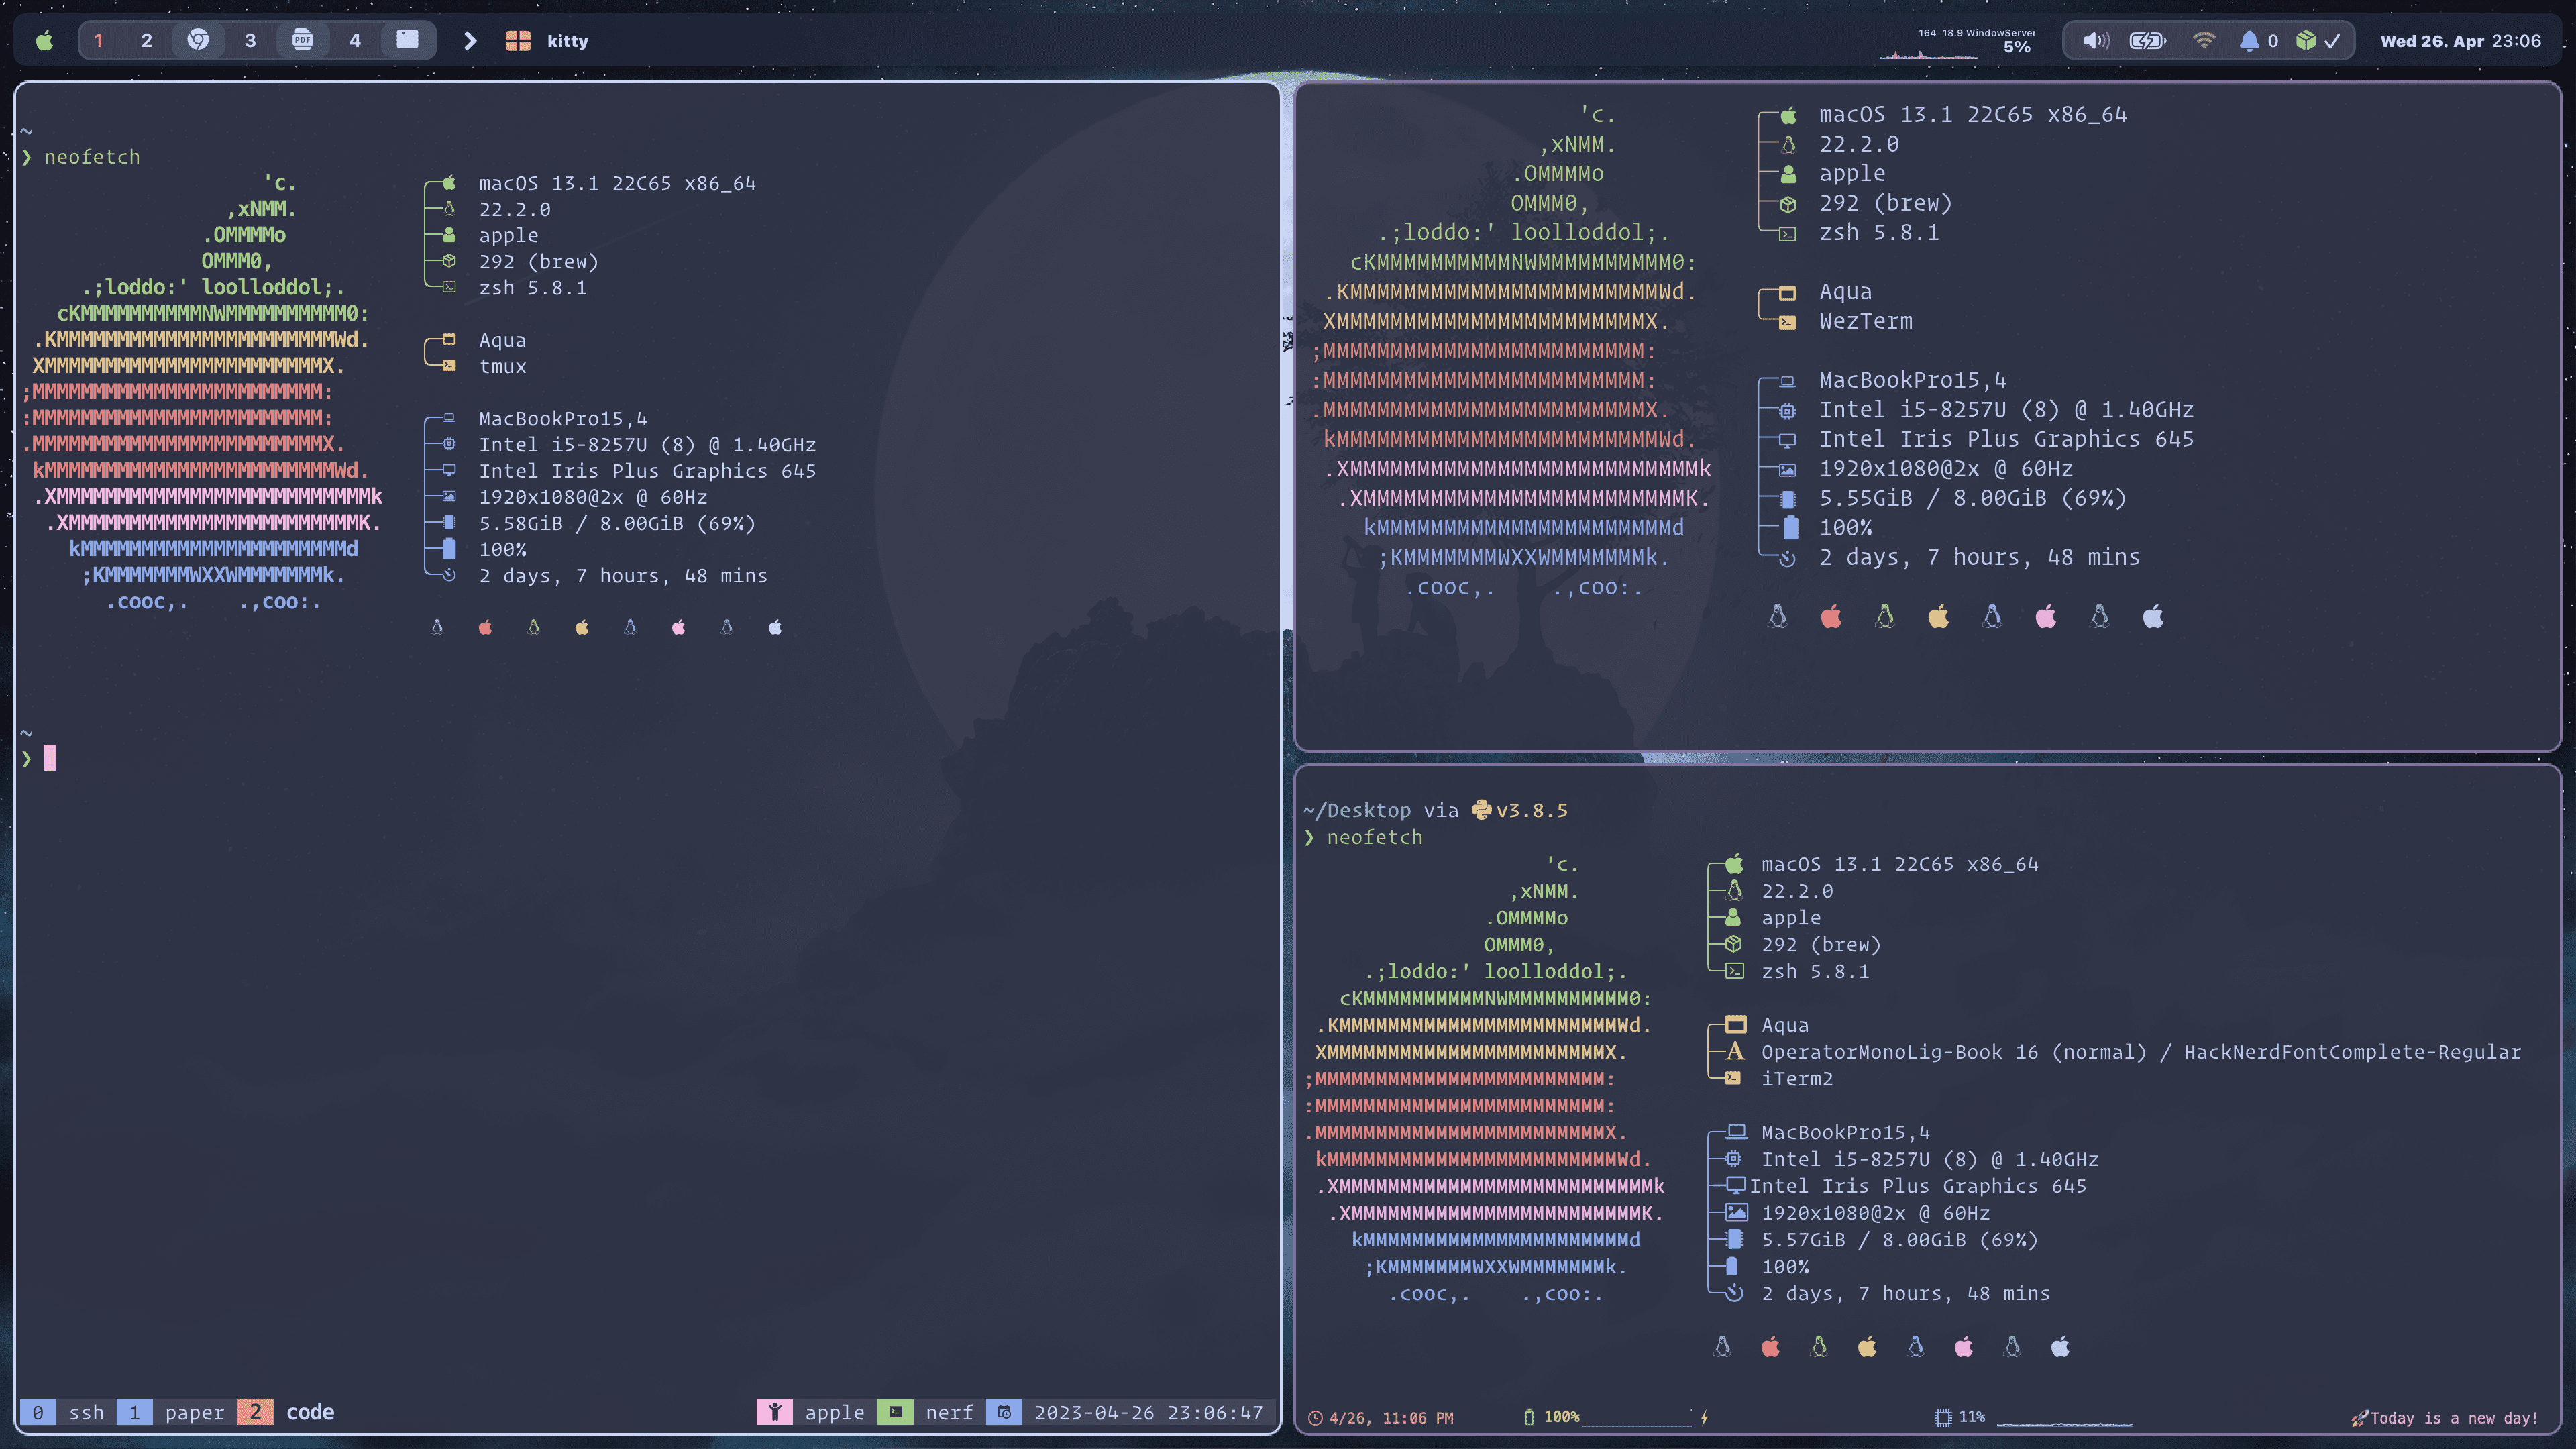Screen dimensions: 2576x1449
Task: Open the volume speaker icon
Action: [x=2095, y=41]
